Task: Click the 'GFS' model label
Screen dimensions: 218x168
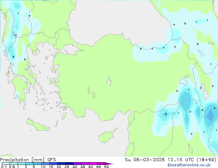Action: pos(52,160)
